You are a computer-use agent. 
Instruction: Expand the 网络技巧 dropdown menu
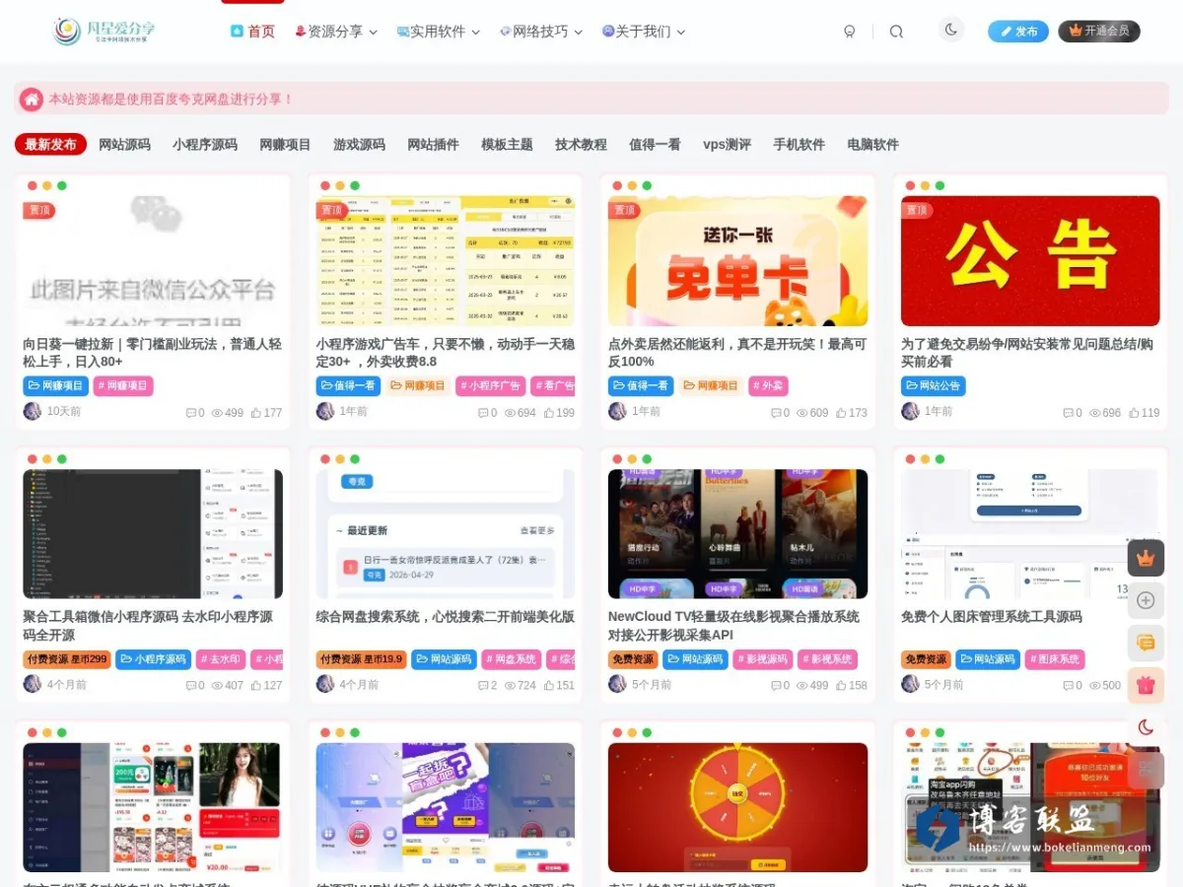tap(541, 32)
